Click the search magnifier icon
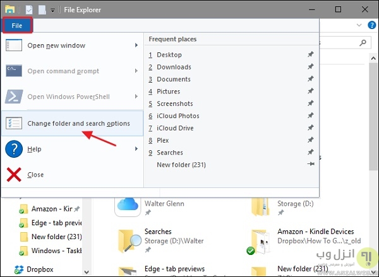The height and width of the screenshot is (277, 379). [x=363, y=43]
